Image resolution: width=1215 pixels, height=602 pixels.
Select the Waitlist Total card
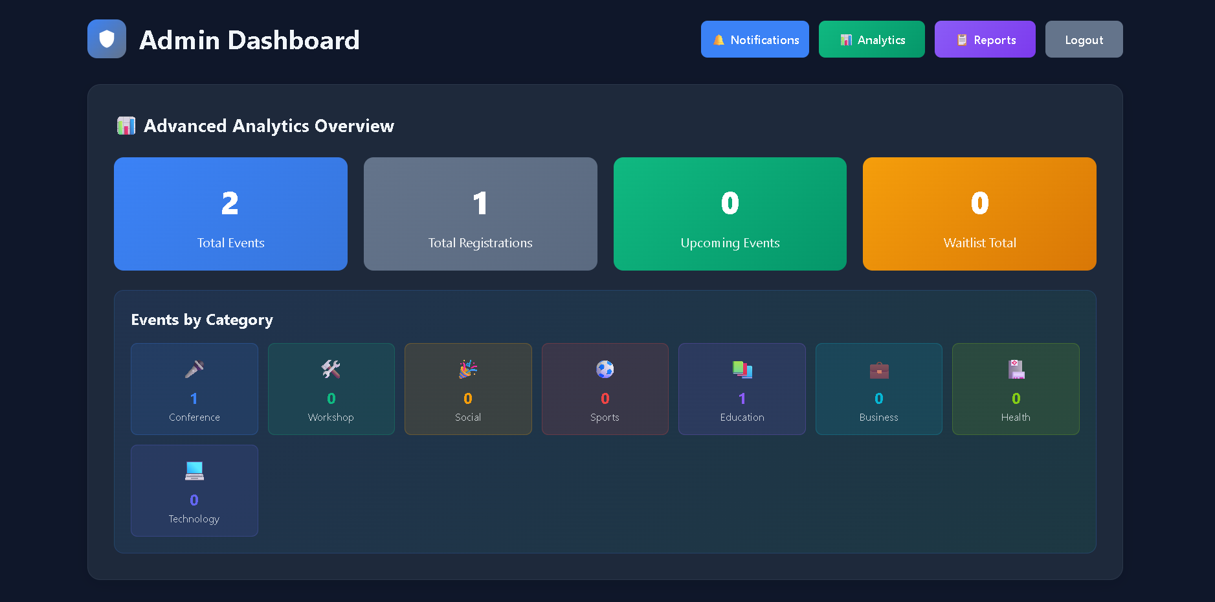pos(979,214)
